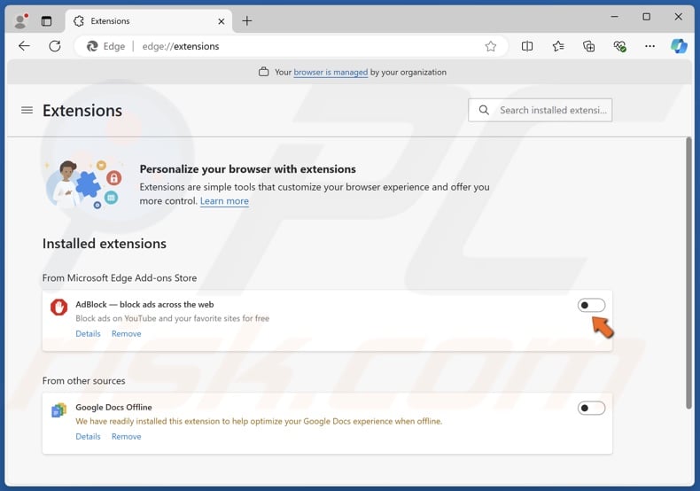Select the Extensions browser tab
The width and height of the screenshot is (700, 491).
pos(149,21)
